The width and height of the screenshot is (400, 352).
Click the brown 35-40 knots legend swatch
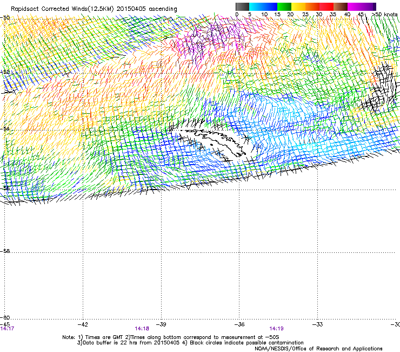click(x=341, y=6)
